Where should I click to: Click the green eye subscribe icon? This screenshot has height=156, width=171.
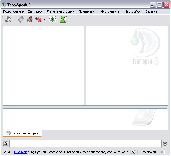click(53, 19)
